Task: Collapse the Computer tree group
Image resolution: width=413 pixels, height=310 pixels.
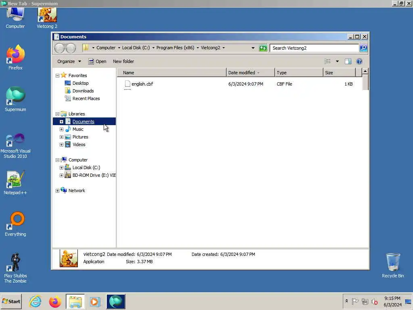Action: point(57,160)
